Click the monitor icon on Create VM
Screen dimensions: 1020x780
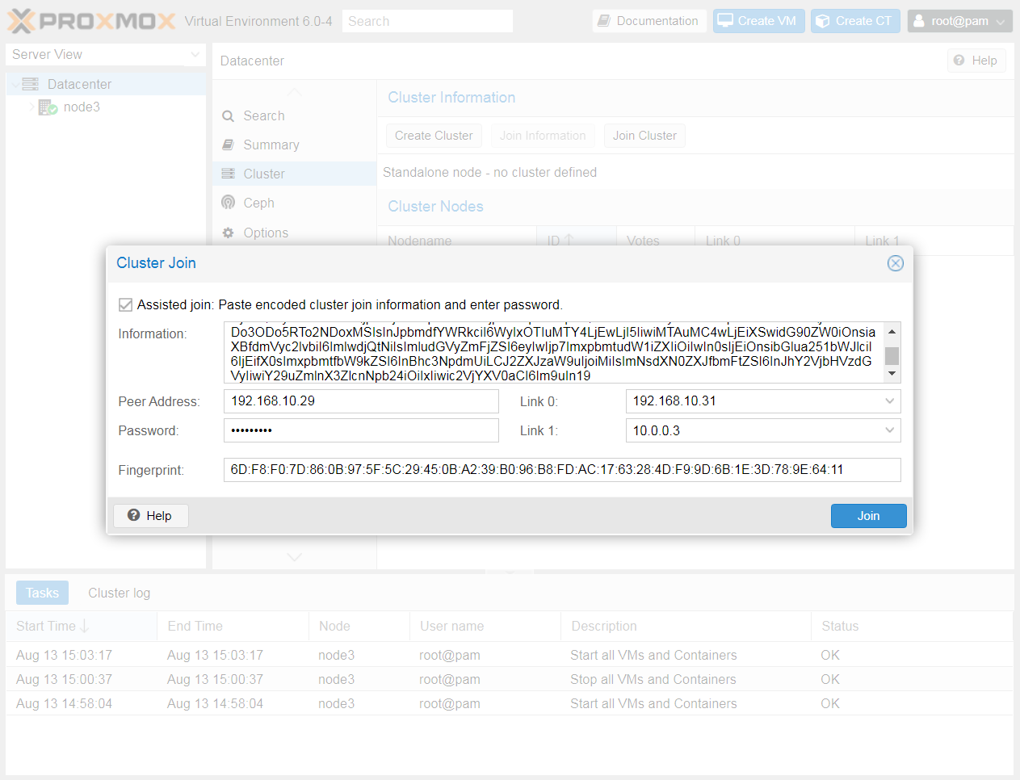pyautogui.click(x=725, y=21)
